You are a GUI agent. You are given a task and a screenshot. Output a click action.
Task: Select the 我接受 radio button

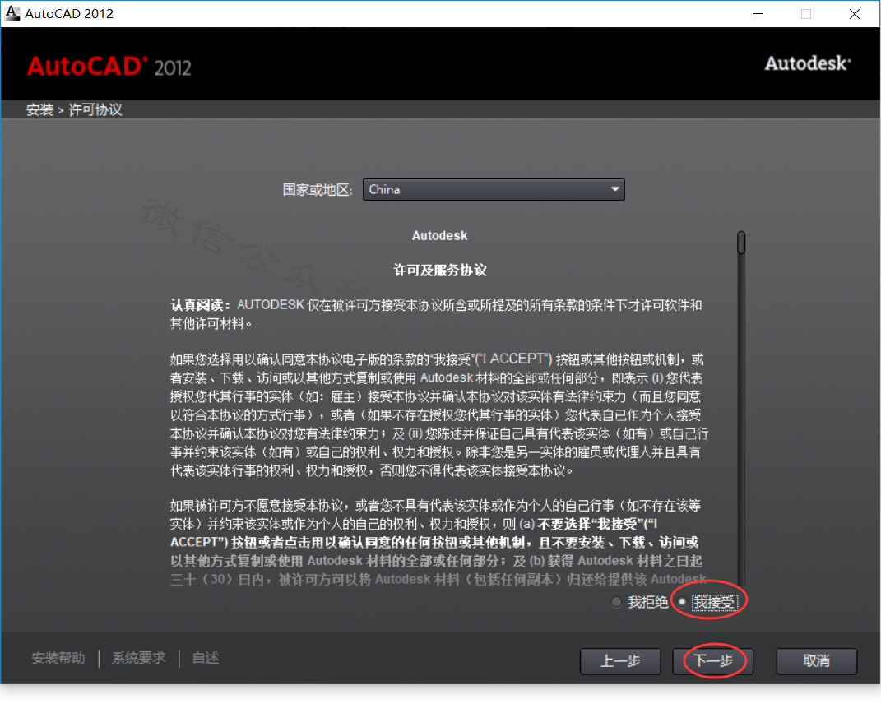coord(682,602)
